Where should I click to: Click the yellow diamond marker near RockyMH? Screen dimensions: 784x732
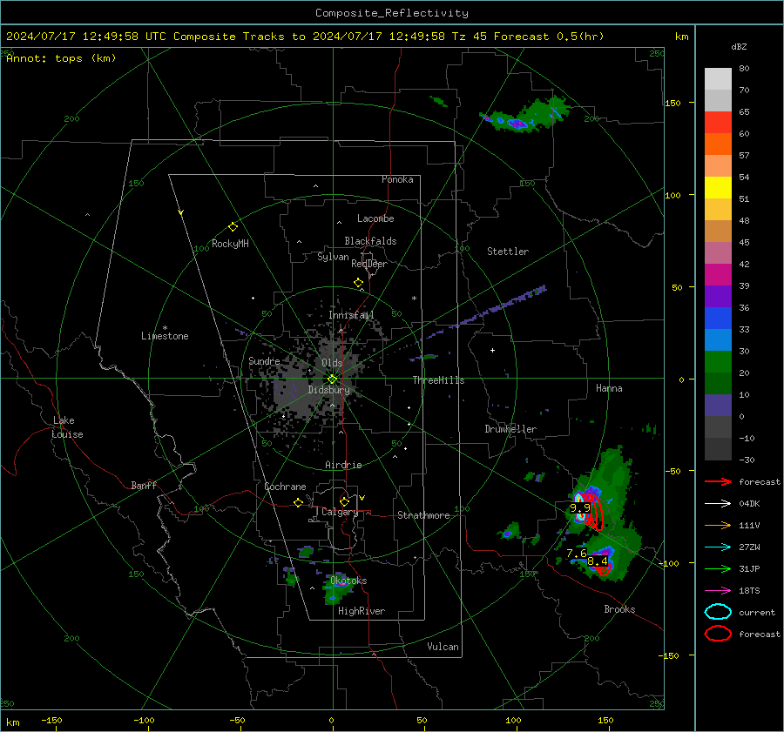233,227
